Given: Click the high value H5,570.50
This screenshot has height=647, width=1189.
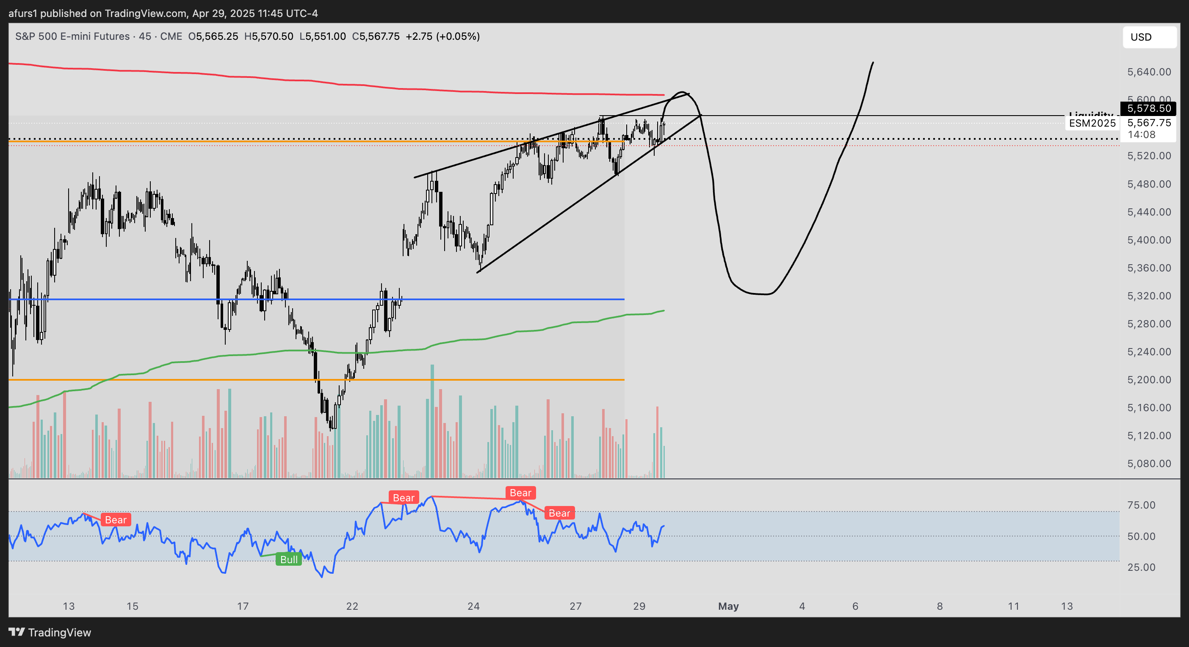Looking at the screenshot, I should [x=268, y=36].
